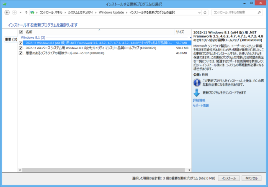Toggle the select-all checkbox in the header

point(21,32)
